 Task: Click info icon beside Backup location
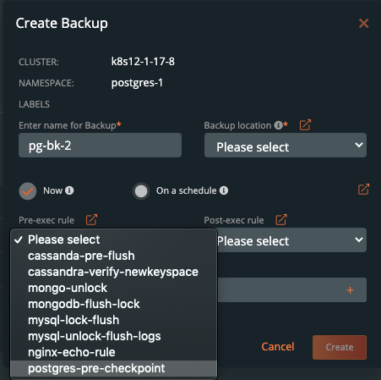[x=278, y=125]
